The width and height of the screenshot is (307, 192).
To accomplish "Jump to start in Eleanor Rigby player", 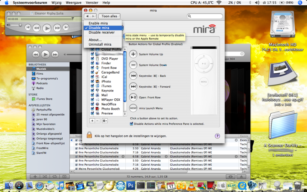I will [x=28, y=27].
